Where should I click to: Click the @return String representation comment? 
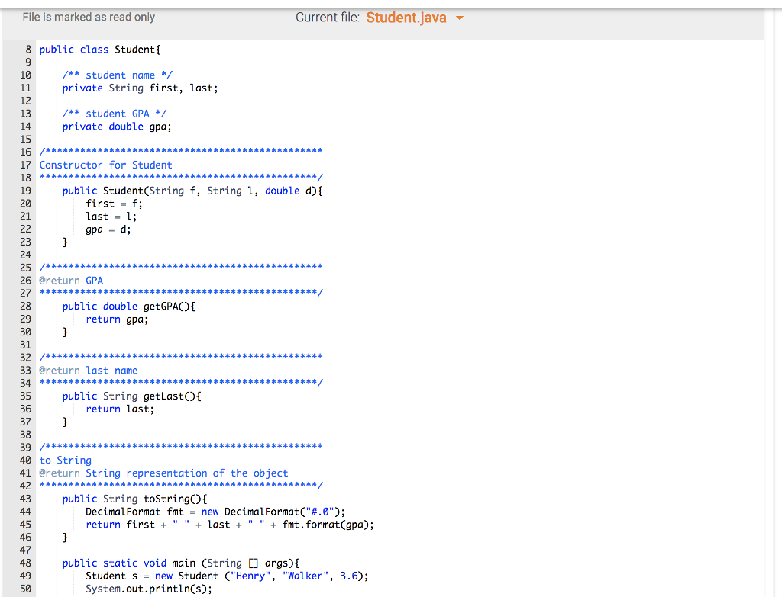163,473
